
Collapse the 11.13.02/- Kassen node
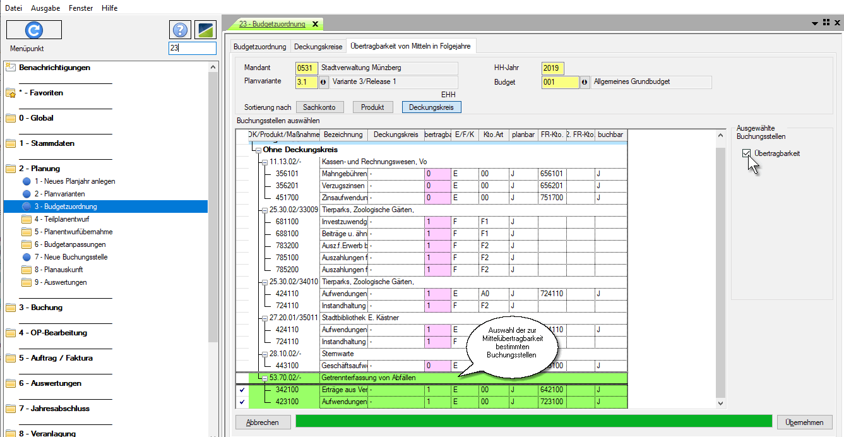point(264,162)
